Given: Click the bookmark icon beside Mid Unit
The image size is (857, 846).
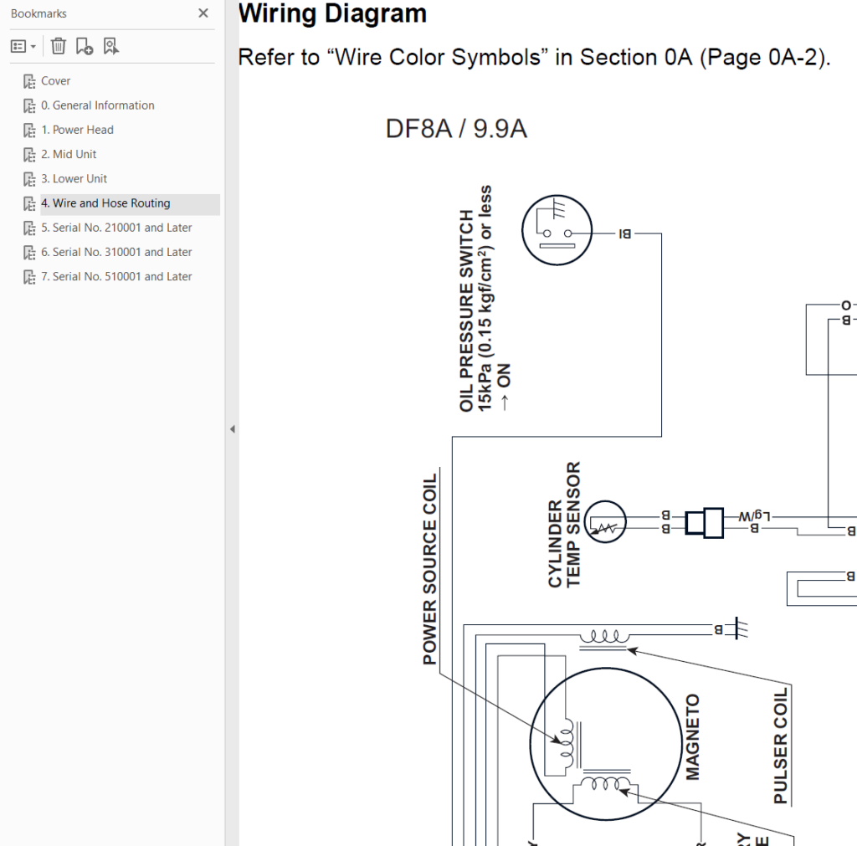Looking at the screenshot, I should [29, 155].
